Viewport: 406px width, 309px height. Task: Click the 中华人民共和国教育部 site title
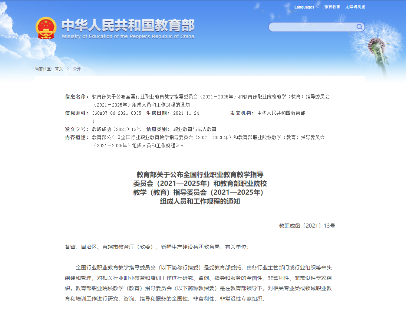click(128, 25)
